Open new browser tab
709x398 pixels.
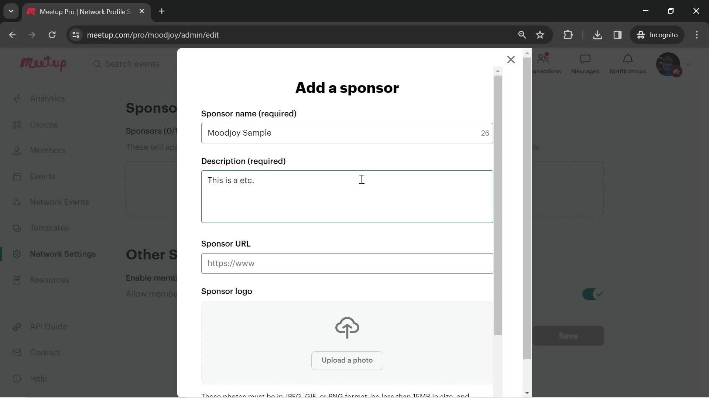[x=162, y=11]
